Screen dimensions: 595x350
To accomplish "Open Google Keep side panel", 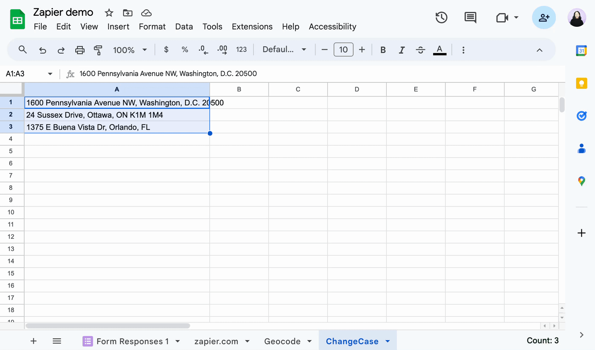I will pos(581,83).
